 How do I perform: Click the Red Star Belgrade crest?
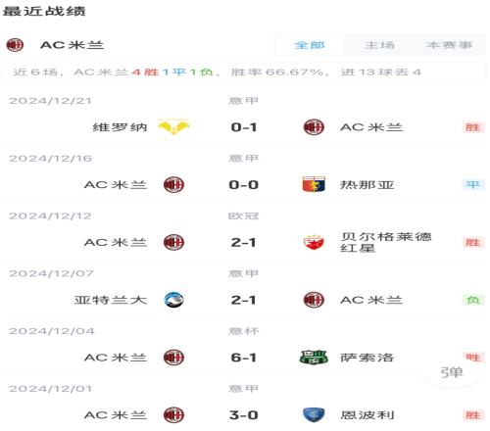point(314,243)
